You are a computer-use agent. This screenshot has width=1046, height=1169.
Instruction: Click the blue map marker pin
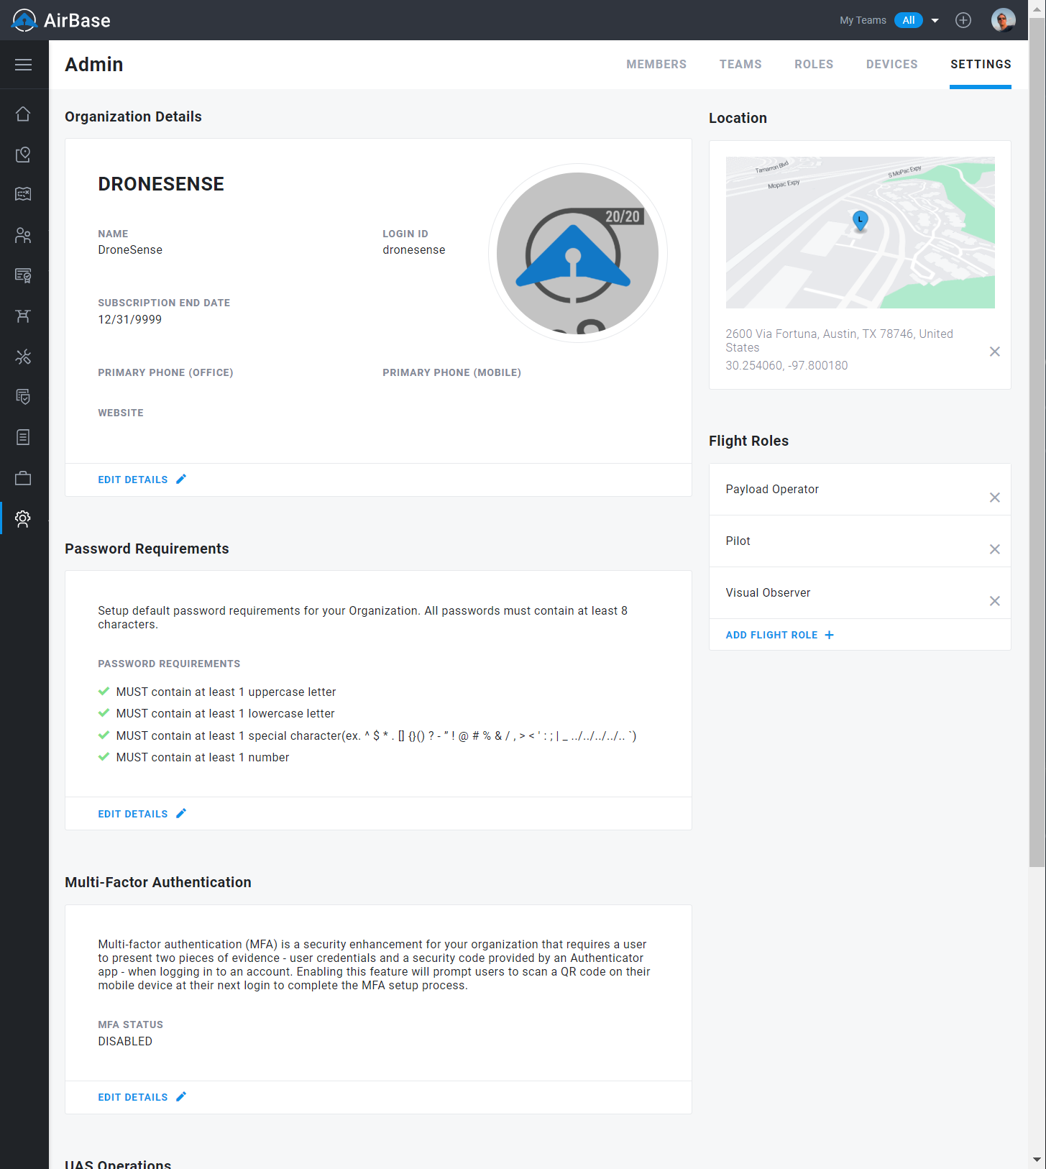pos(860,221)
